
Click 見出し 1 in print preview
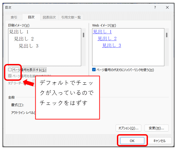(19, 32)
